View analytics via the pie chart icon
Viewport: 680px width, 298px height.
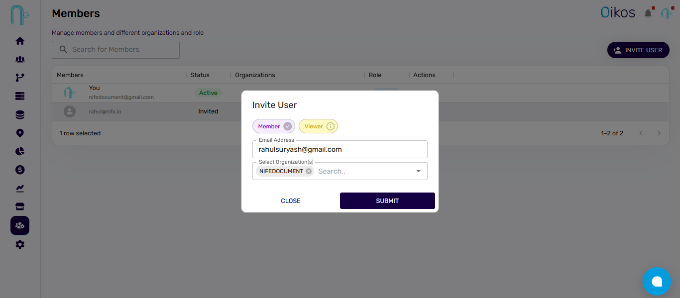point(20,151)
